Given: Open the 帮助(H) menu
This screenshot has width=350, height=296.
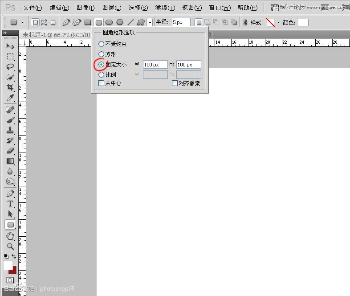Looking at the screenshot, I should pos(248,8).
